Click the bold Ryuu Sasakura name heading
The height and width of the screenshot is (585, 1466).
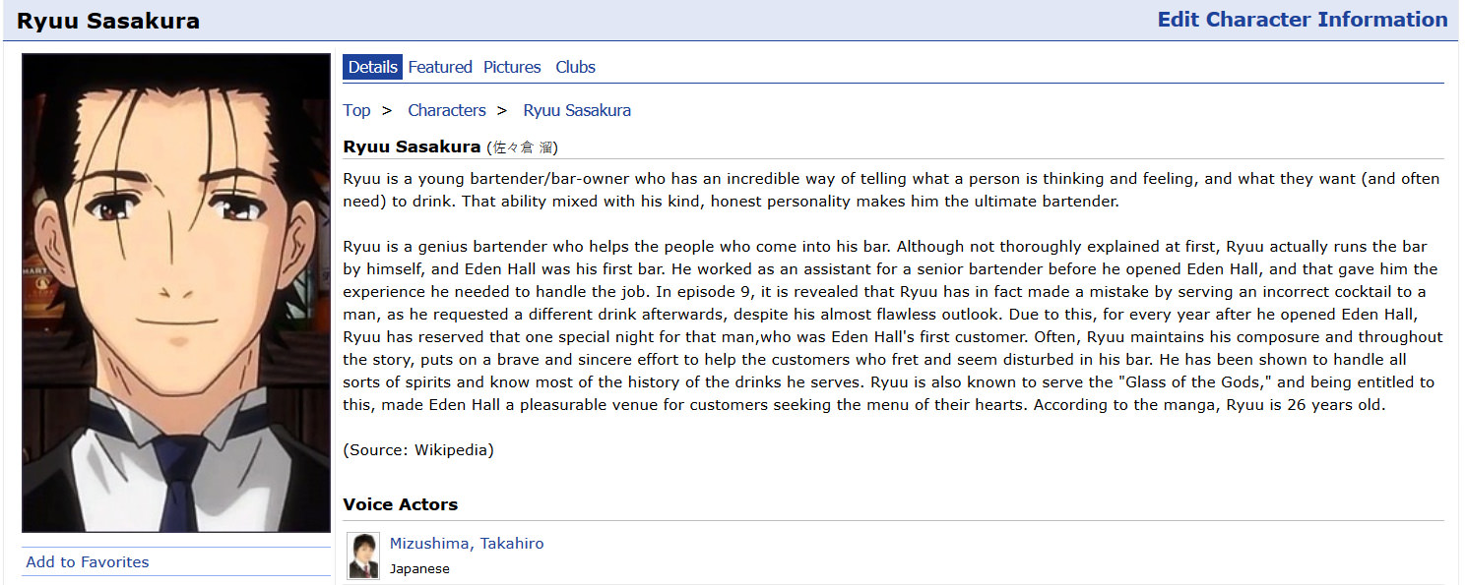[412, 147]
